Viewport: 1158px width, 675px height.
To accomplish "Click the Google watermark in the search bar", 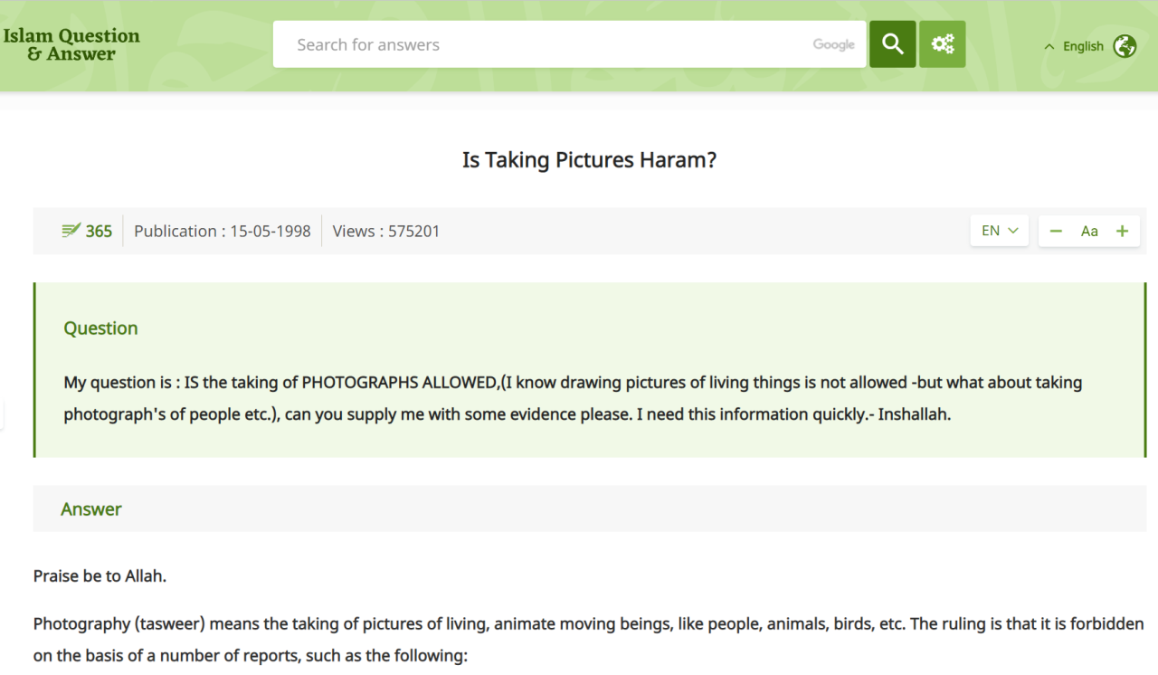I will [833, 43].
